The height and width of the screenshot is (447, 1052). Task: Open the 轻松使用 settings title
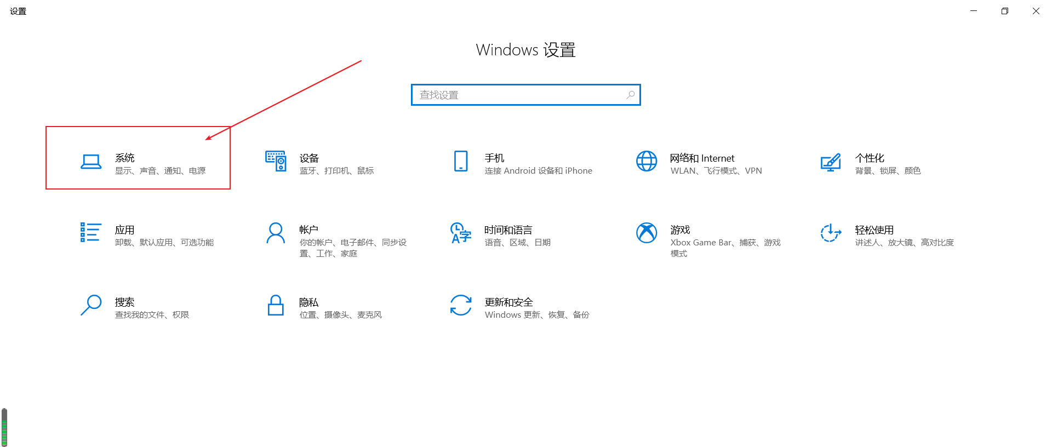click(x=874, y=230)
